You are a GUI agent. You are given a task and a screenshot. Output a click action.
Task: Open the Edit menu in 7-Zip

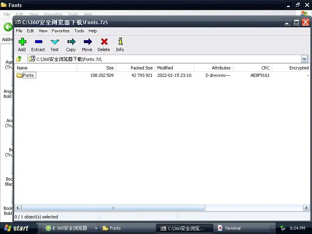(30, 31)
